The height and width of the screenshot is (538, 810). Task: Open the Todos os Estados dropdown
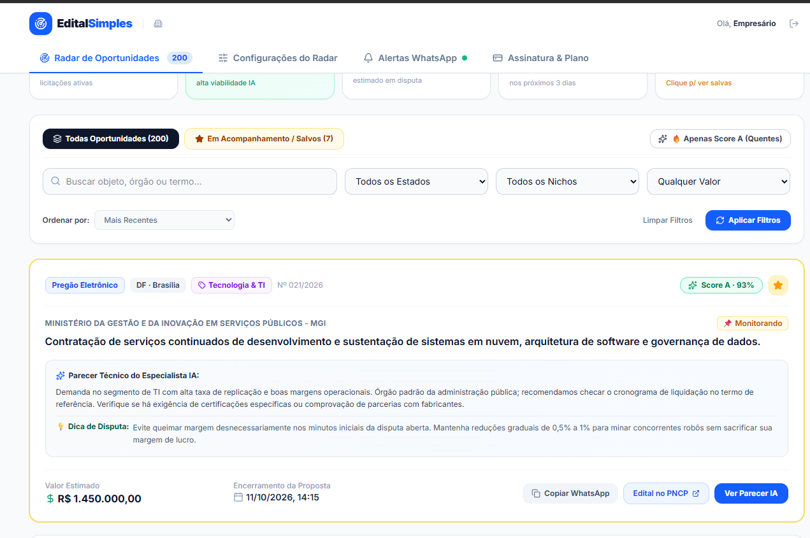416,181
